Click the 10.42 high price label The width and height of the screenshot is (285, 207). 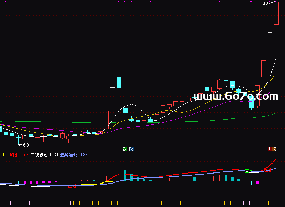tap(262, 4)
